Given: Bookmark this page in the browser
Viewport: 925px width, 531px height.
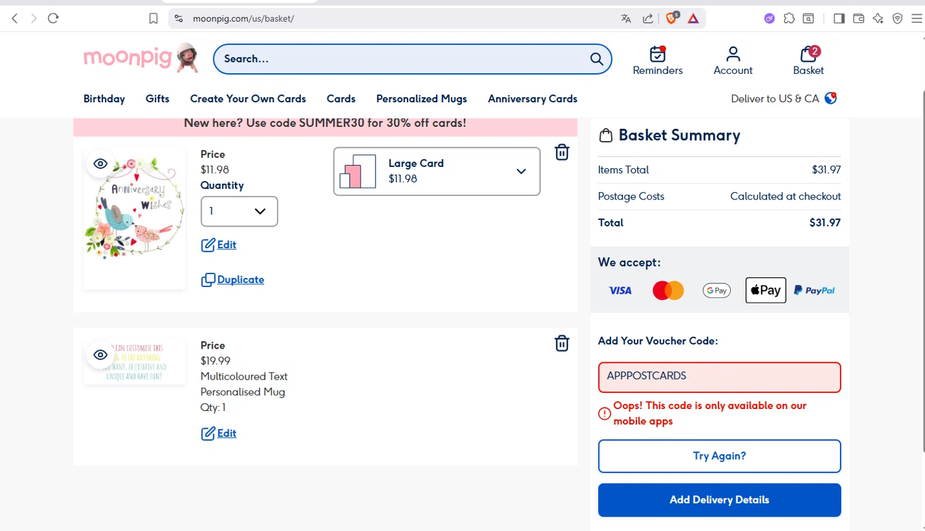Looking at the screenshot, I should (154, 18).
